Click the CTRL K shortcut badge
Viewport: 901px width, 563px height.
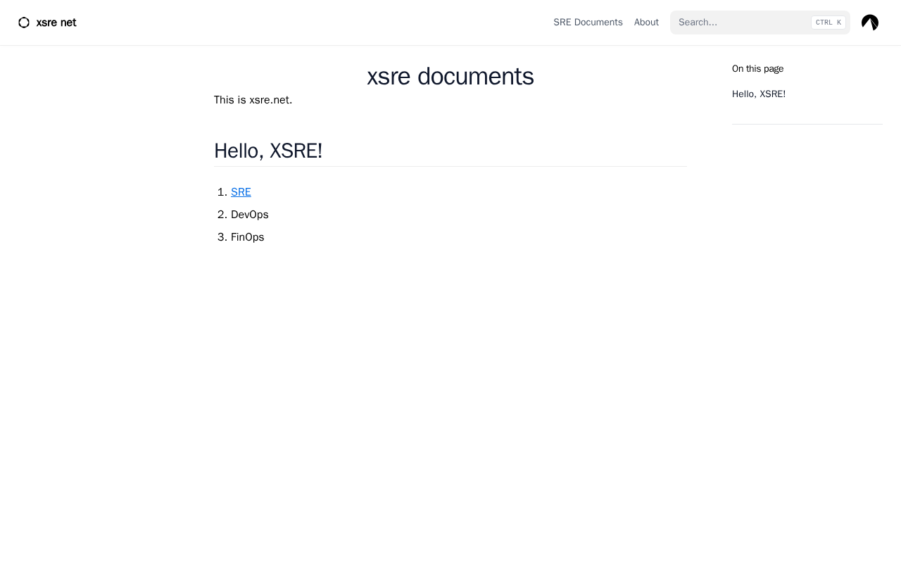pyautogui.click(x=828, y=23)
